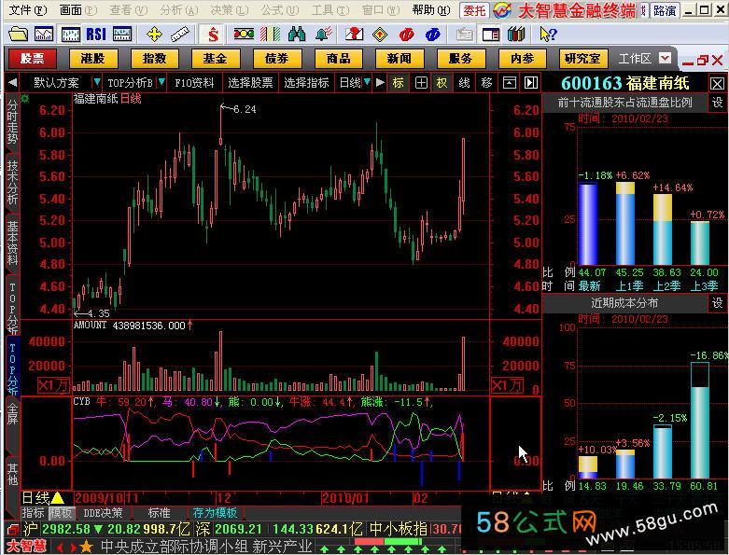Select the 基本资料 side tab

pos(12,243)
